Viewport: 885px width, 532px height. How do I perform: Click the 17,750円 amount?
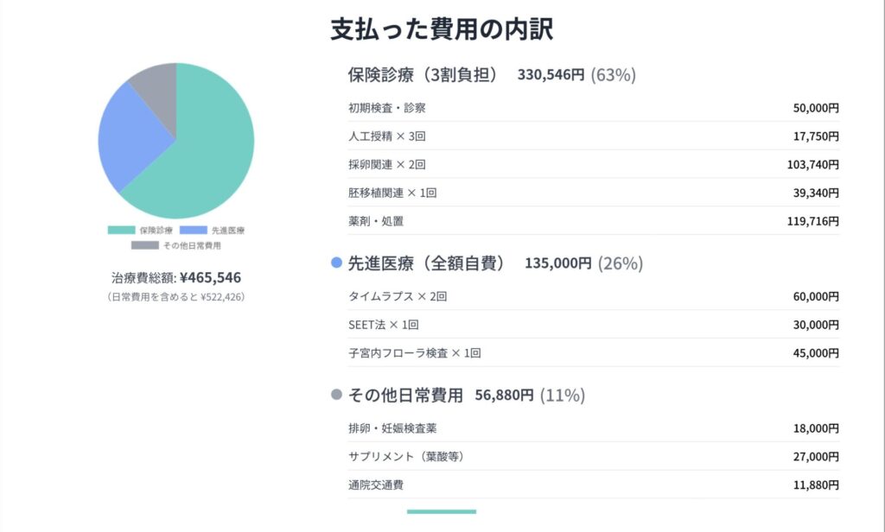(x=816, y=136)
